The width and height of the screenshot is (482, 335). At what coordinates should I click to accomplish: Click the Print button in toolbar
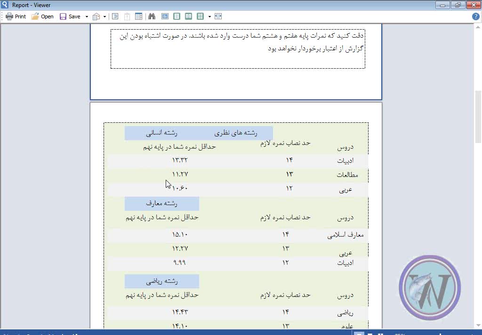pyautogui.click(x=16, y=16)
